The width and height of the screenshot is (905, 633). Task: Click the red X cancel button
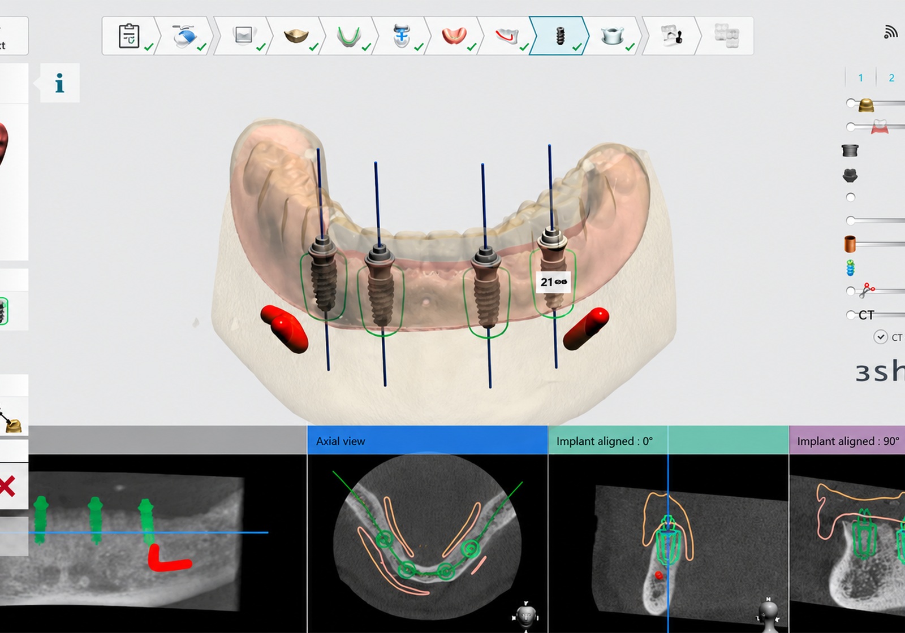[7, 486]
